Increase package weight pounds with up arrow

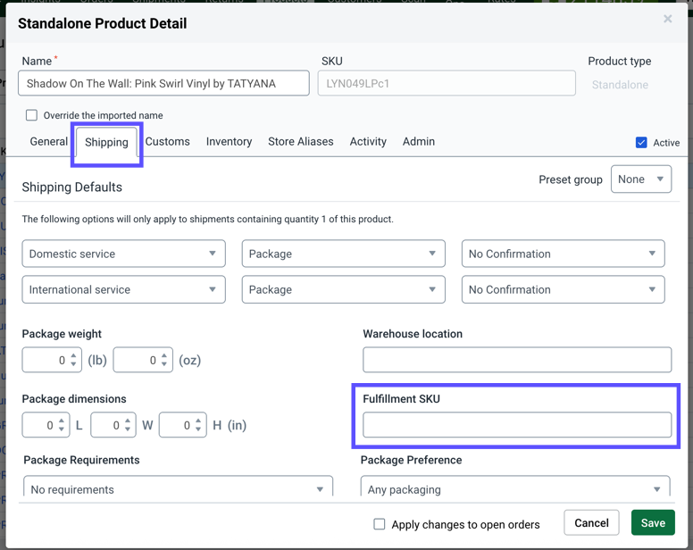pos(73,356)
